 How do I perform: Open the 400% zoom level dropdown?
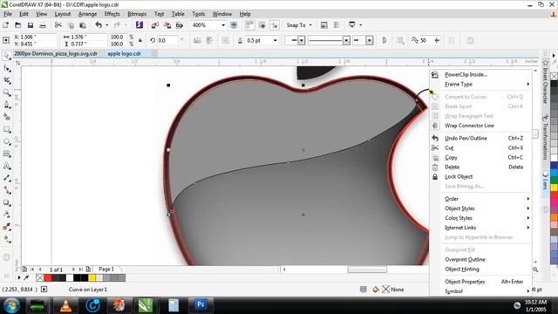pos(223,25)
